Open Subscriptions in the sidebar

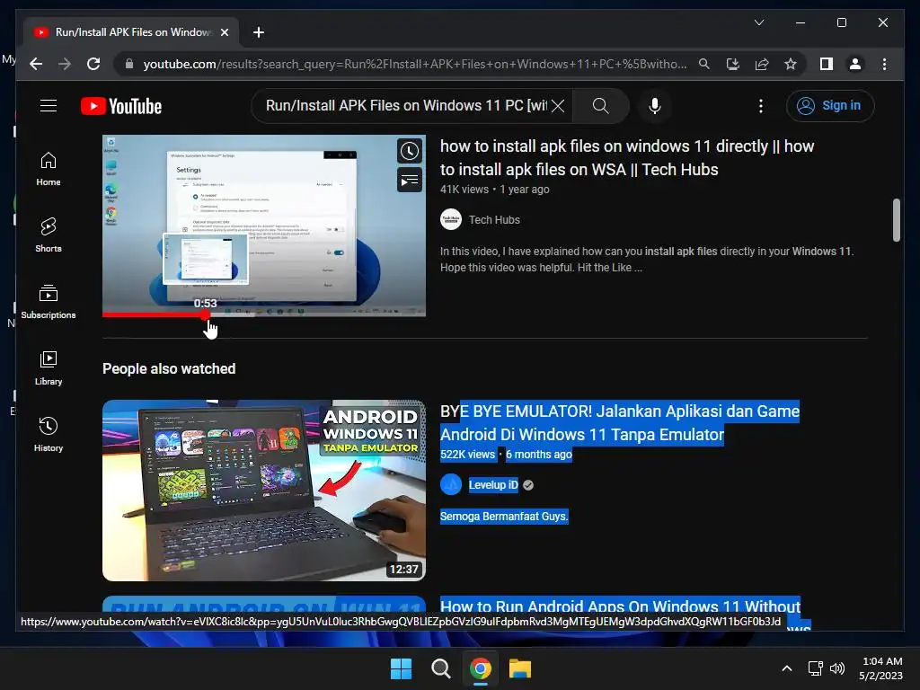49,302
